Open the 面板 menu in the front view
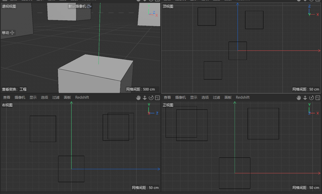 tap(228, 97)
